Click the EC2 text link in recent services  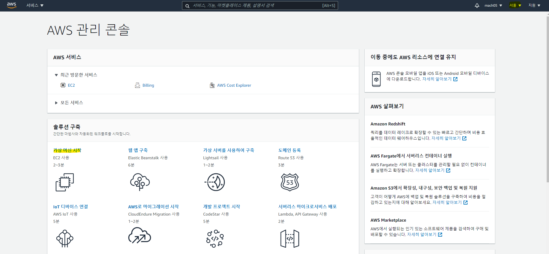click(71, 85)
